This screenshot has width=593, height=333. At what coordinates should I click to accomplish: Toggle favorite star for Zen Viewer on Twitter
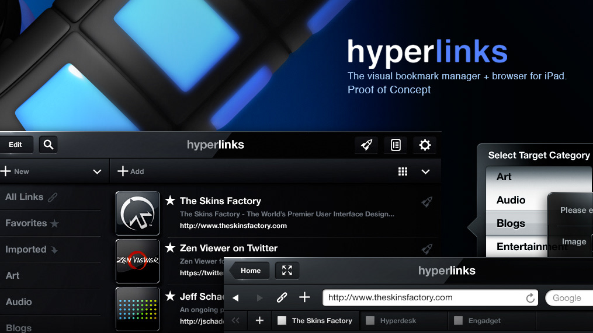coord(170,248)
